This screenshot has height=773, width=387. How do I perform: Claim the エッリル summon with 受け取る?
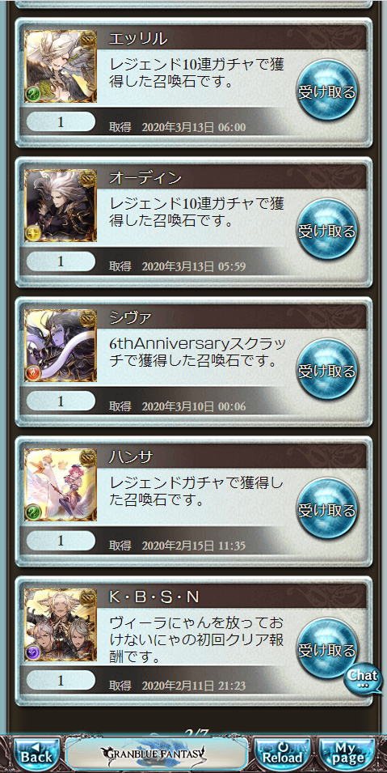pyautogui.click(x=327, y=91)
